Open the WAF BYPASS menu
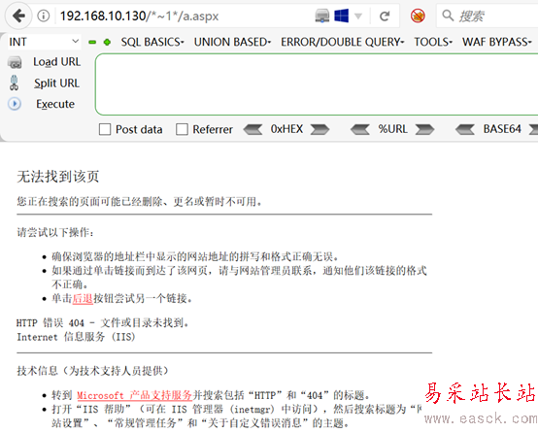Image resolution: width=538 pixels, height=433 pixels. click(497, 42)
